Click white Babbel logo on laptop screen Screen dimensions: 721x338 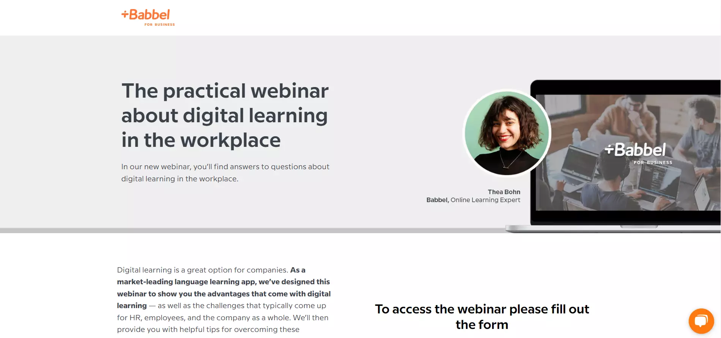[636, 150]
